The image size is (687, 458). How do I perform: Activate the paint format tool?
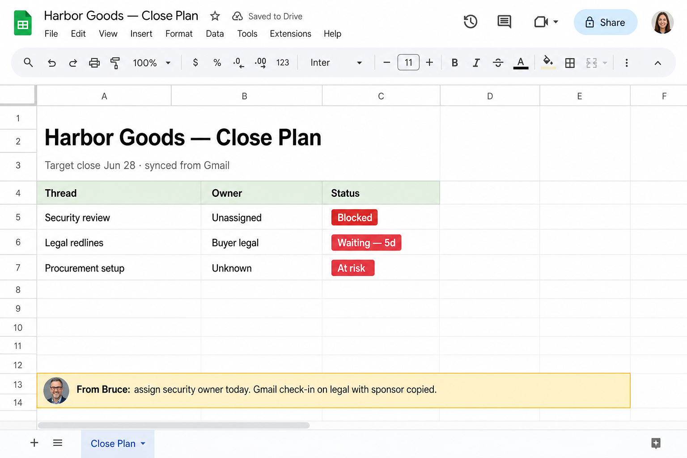coord(115,63)
